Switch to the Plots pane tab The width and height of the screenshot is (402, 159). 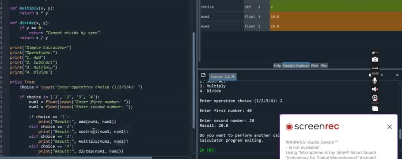(x=315, y=66)
